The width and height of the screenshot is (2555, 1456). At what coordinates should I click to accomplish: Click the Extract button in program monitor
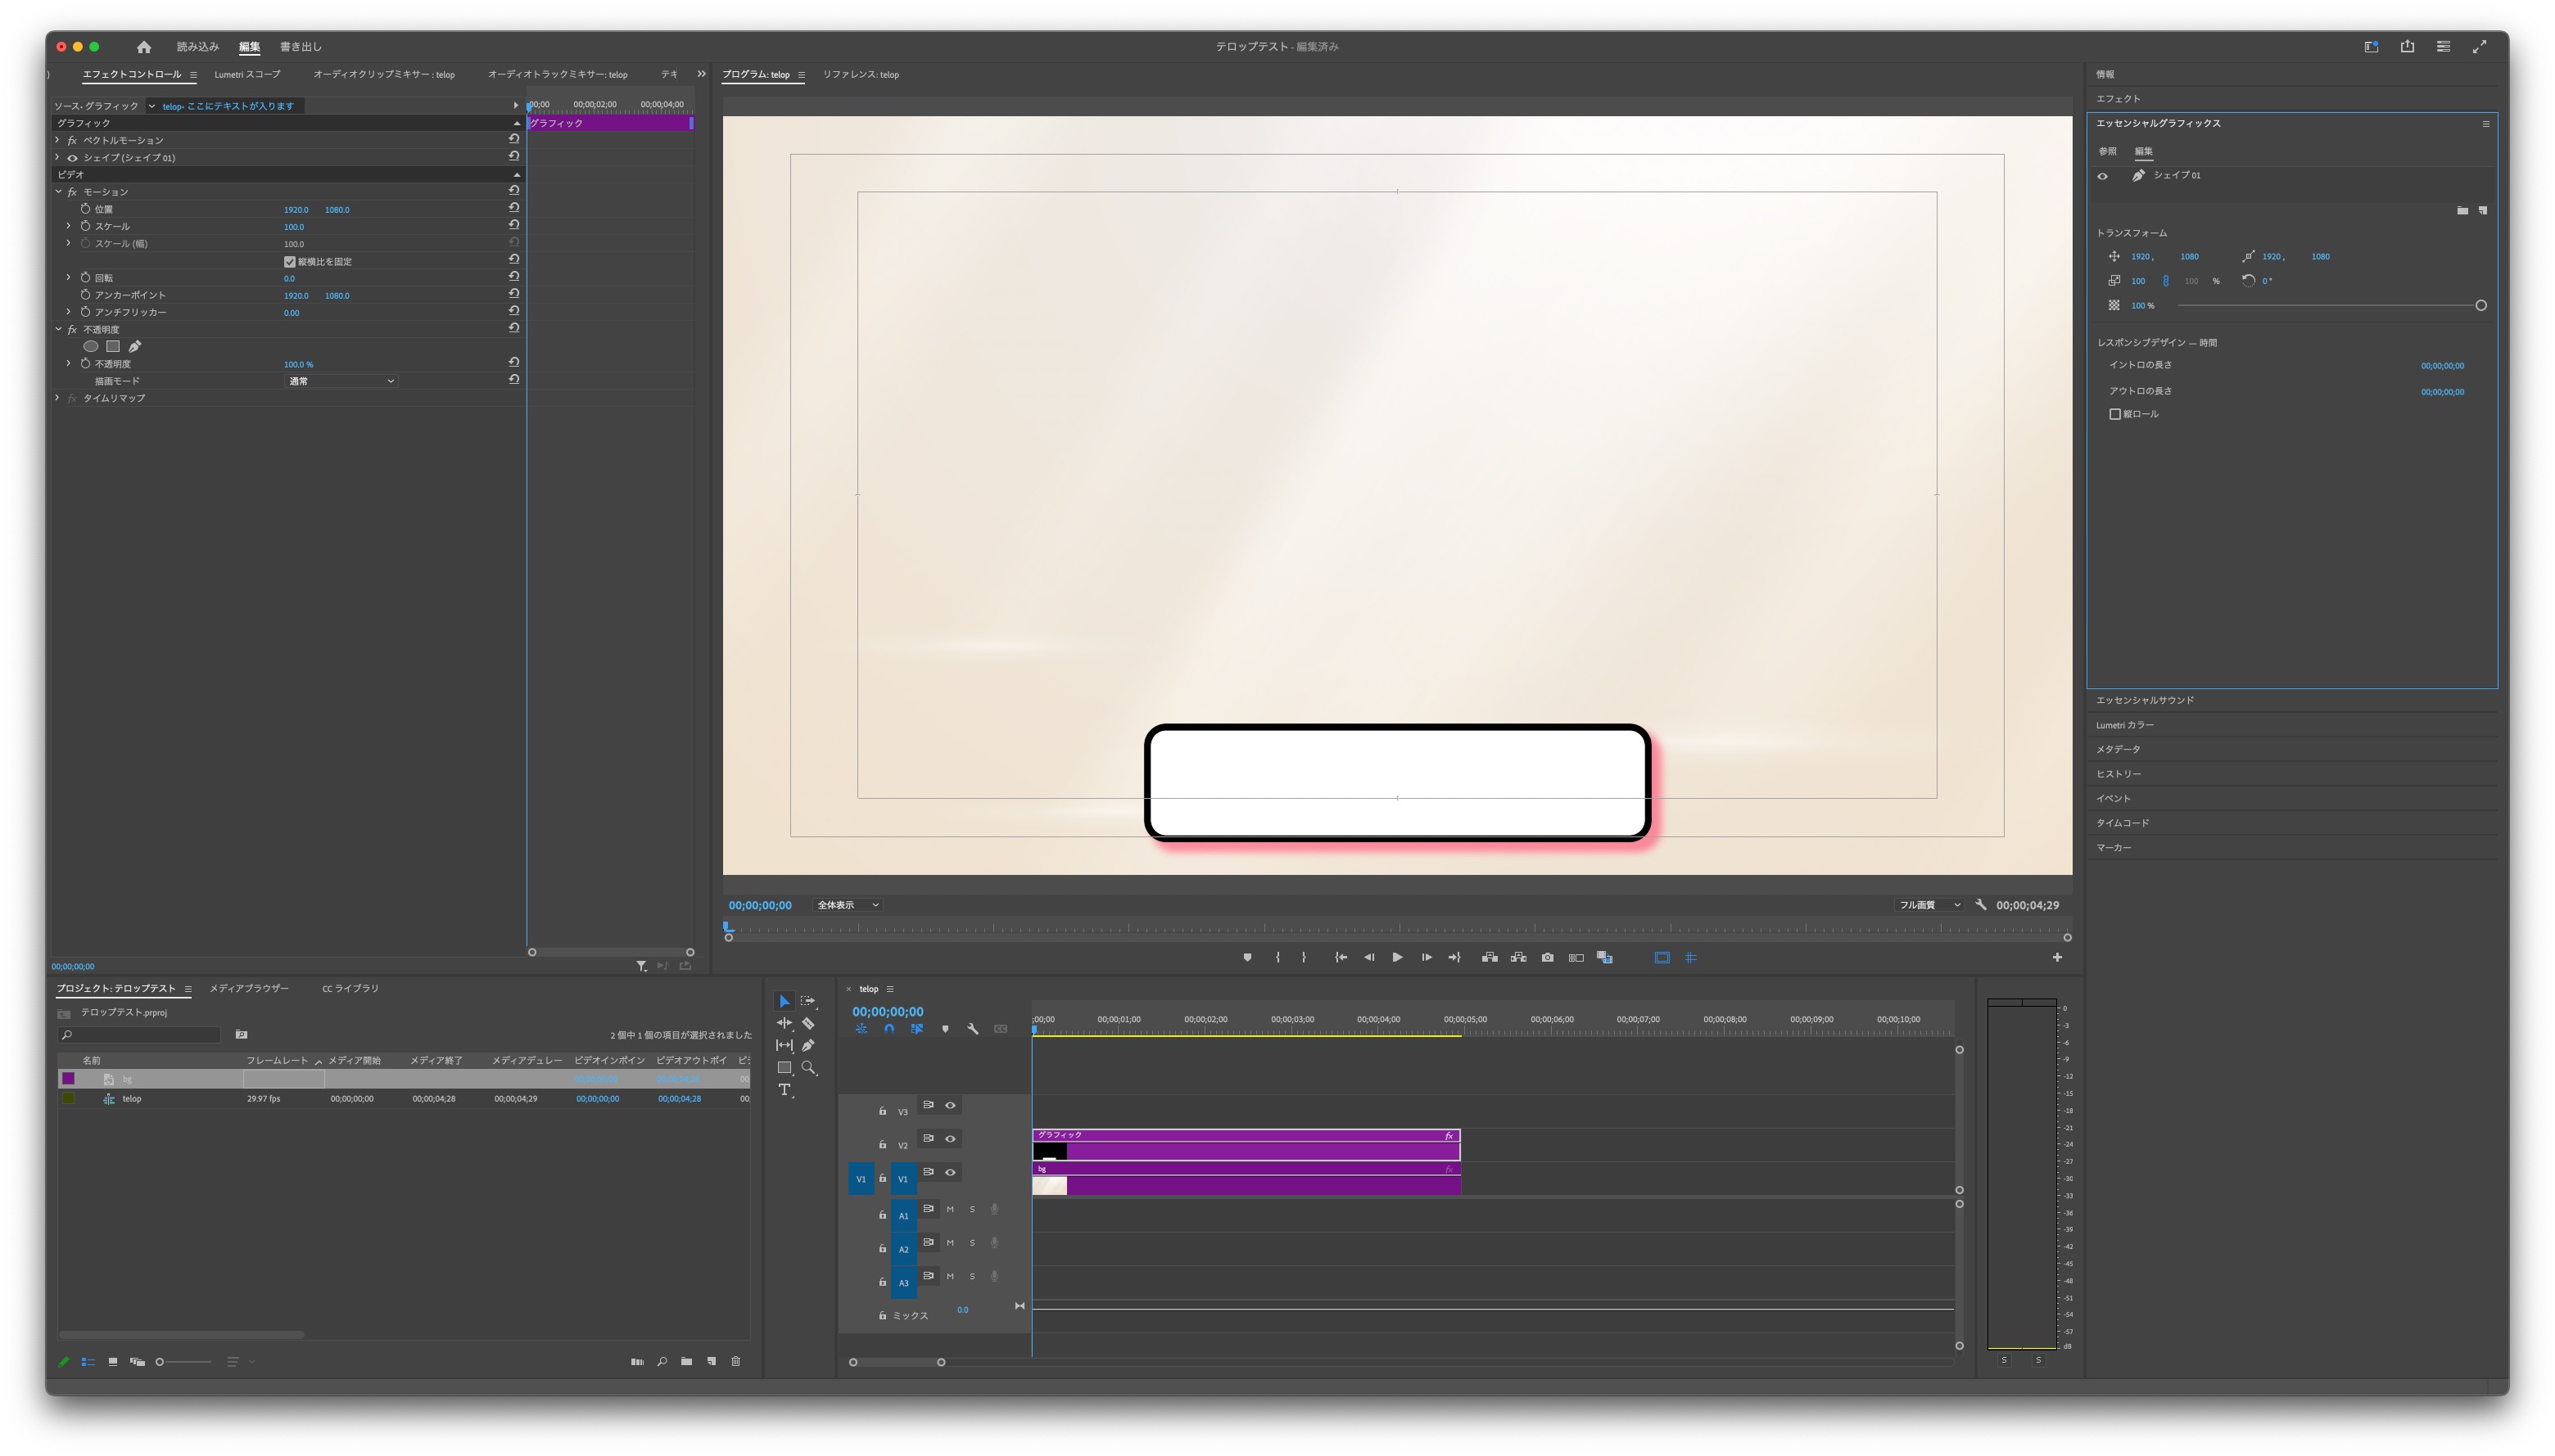(x=1518, y=957)
